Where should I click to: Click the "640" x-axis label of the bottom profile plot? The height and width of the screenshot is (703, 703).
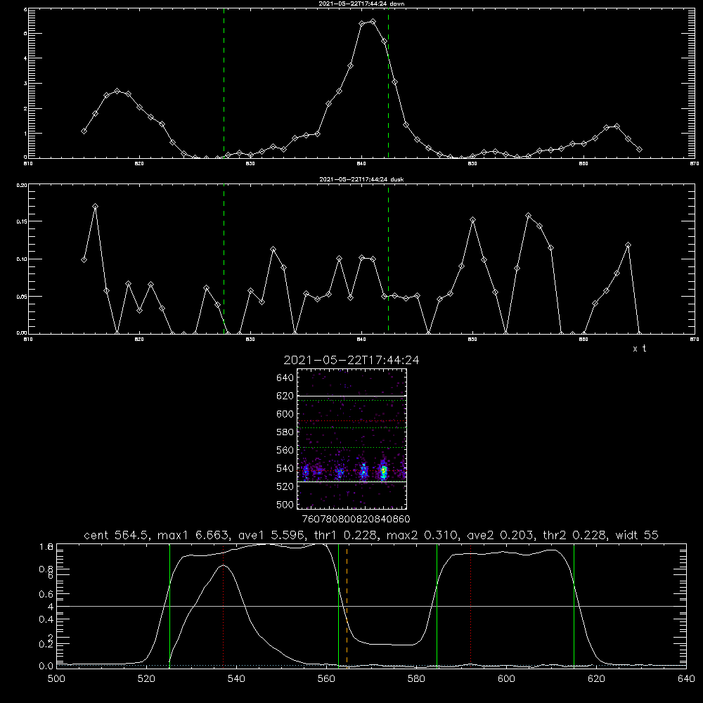[x=686, y=679]
